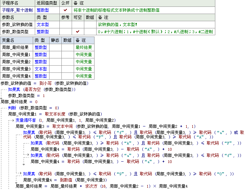Image resolution: width=245 pixels, height=190 pixels.
Task: Click the 静态 cell of 局部_最终结果
Action: (56, 47)
